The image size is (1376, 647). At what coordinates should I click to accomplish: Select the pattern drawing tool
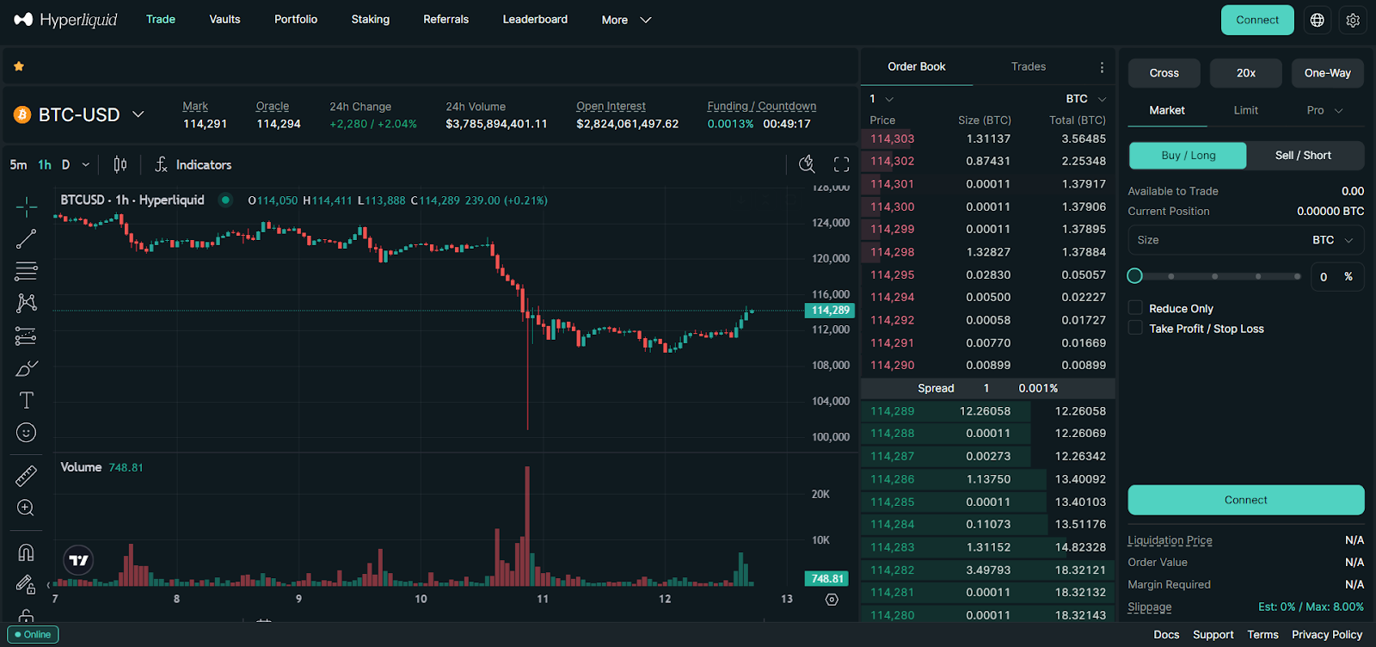(27, 303)
